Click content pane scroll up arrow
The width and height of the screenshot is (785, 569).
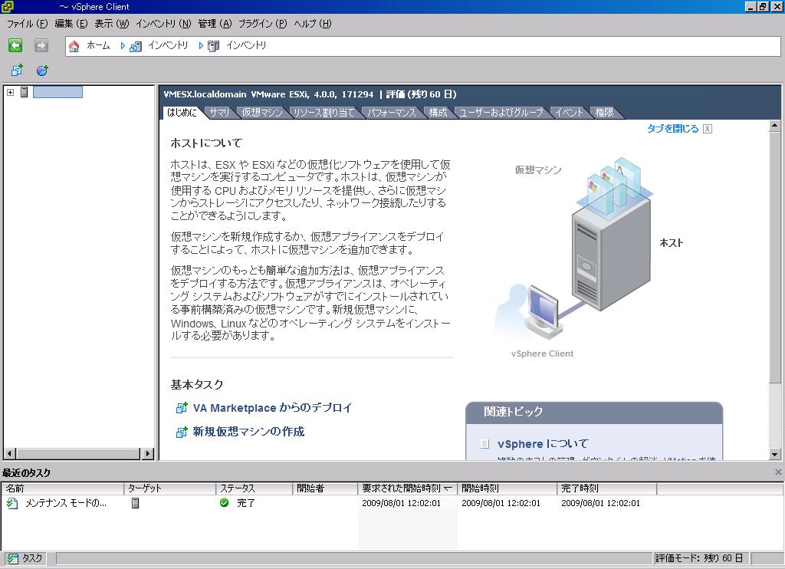click(774, 125)
